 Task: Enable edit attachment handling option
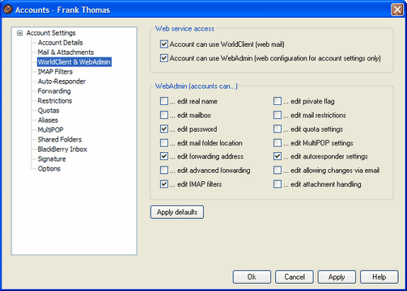[278, 184]
